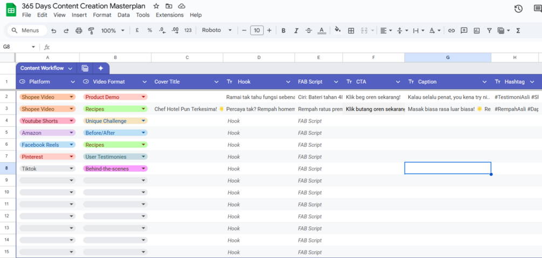Select cell with 'Chef Hotel Pun Terkesima!'
Screen dimensions: 542x258
click(x=187, y=109)
